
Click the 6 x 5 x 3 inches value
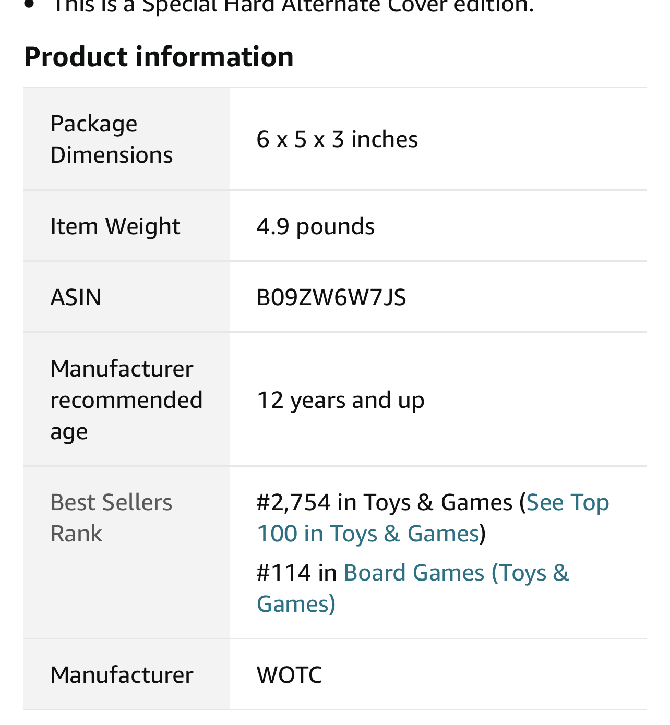coord(337,140)
